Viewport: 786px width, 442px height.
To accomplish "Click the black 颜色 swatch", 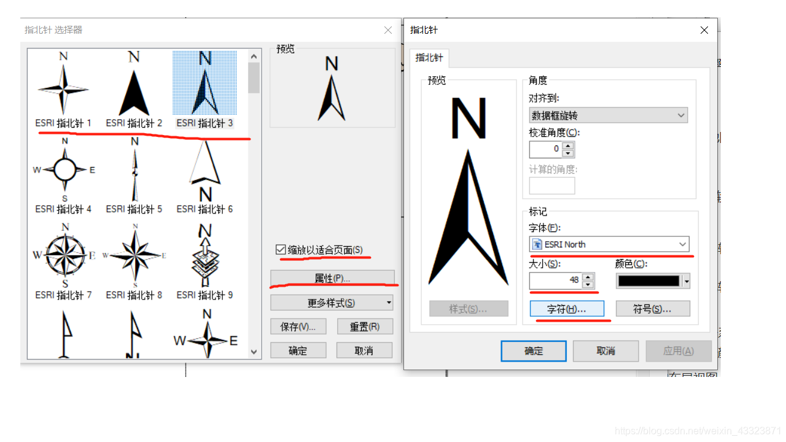I will pos(649,281).
